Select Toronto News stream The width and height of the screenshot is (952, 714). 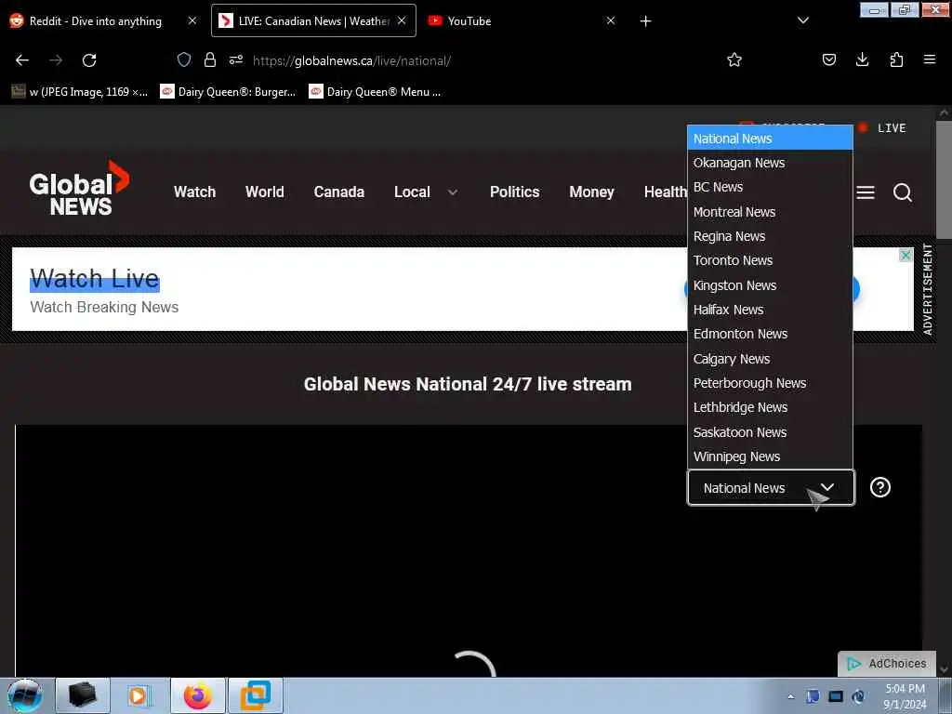pos(770,260)
